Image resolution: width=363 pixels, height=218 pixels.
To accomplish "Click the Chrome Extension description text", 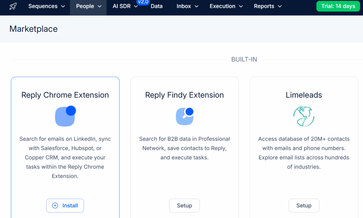I will [x=65, y=158].
